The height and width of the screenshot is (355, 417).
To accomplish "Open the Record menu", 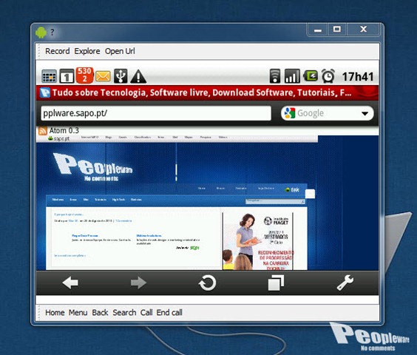I will point(58,51).
